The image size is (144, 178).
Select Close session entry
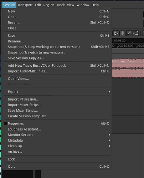coord(57,28)
